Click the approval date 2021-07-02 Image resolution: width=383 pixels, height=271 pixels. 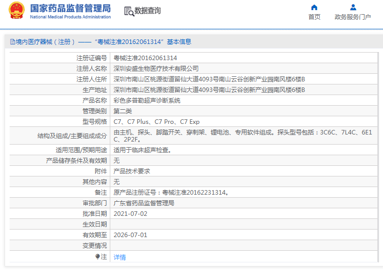pos(130,214)
